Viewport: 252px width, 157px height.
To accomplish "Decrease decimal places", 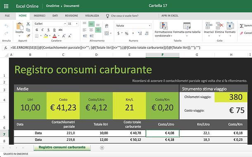I will tap(147, 33).
